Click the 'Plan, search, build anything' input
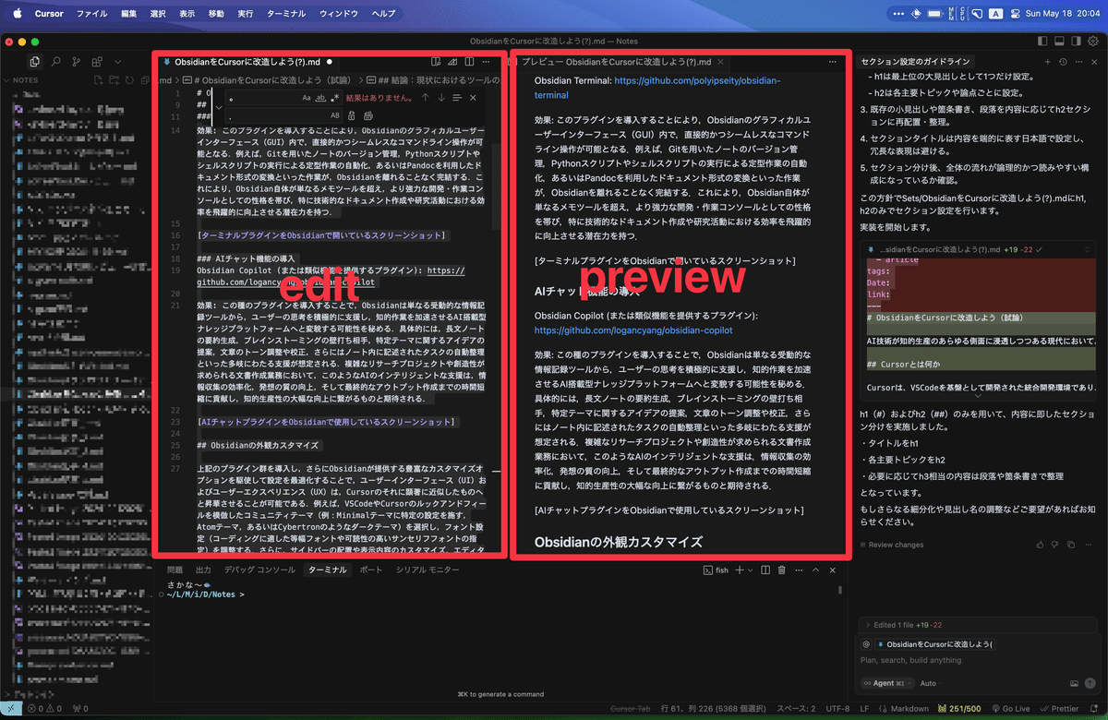 coord(951,659)
